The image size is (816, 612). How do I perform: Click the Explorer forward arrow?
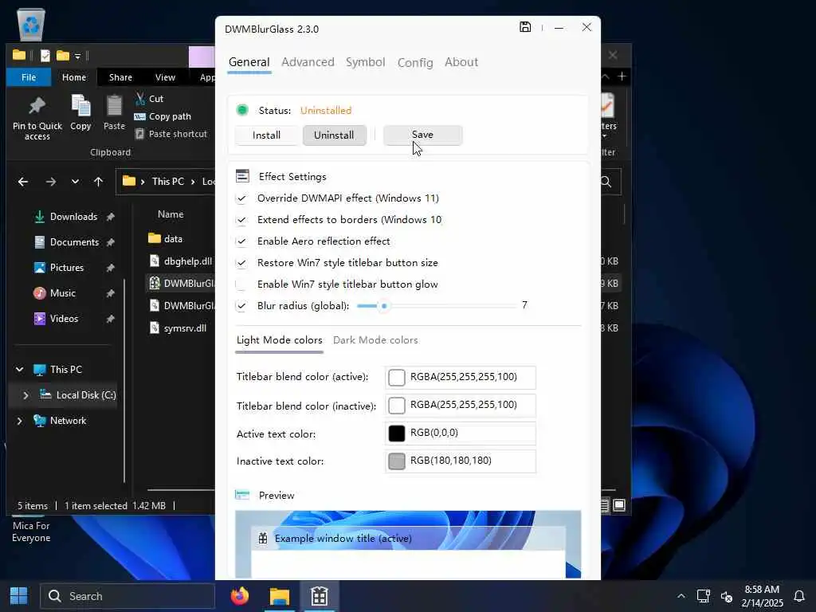[x=50, y=182]
